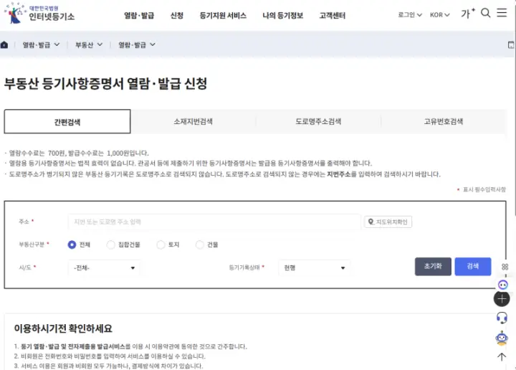Expand the 부동산 breadcrumb dropdown
Image resolution: width=516 pixels, height=370 pixels.
(x=89, y=44)
